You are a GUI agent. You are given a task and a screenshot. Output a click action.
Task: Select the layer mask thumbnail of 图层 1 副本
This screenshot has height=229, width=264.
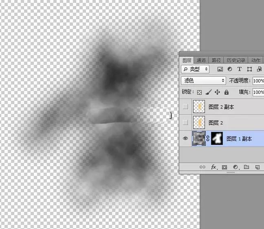point(217,138)
